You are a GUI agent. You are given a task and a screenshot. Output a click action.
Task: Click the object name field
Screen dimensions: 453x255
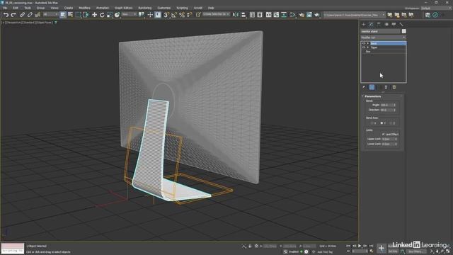(381, 31)
